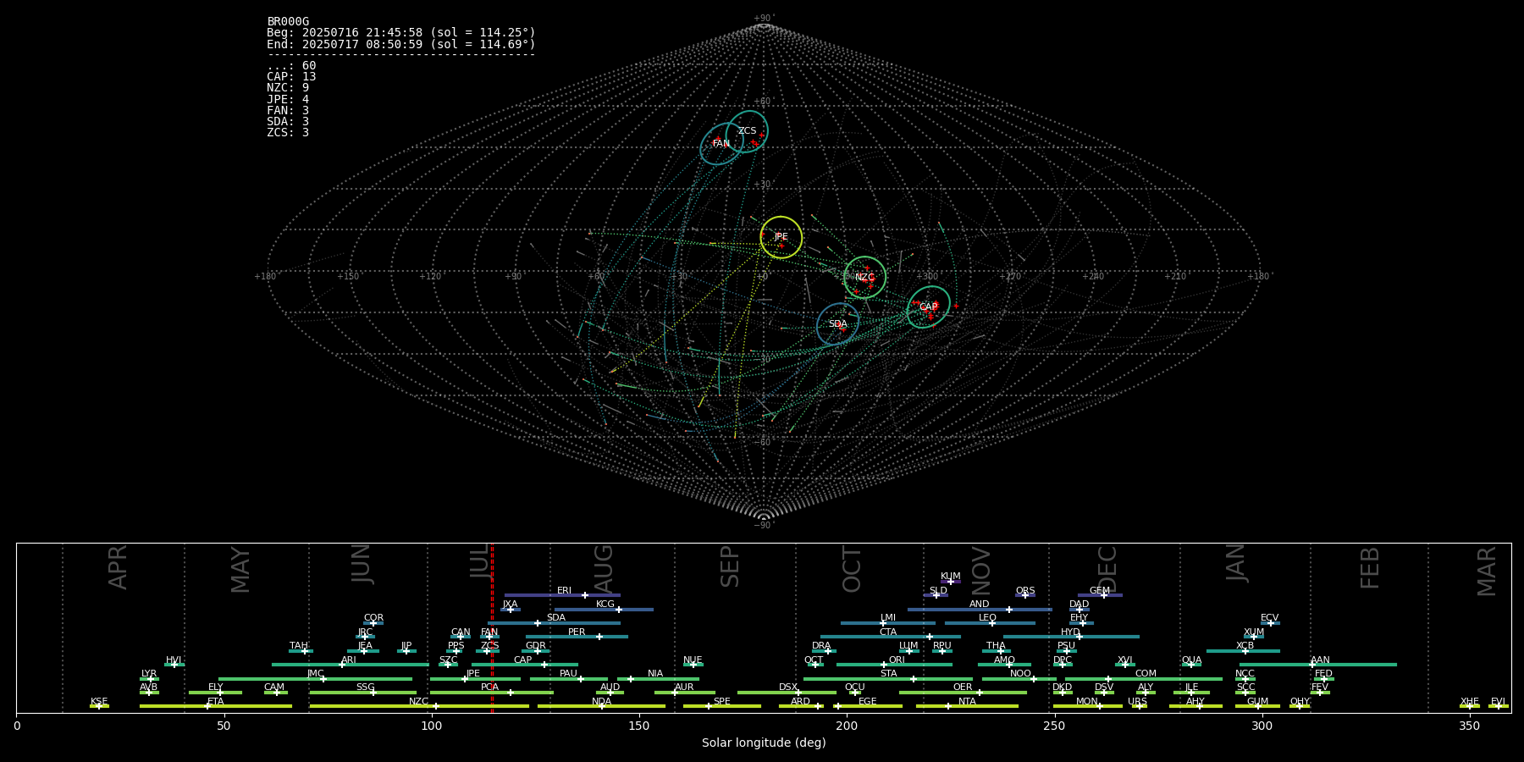Click the ERI shower bar in timeline
The height and width of the screenshot is (762, 1524).
point(562,595)
